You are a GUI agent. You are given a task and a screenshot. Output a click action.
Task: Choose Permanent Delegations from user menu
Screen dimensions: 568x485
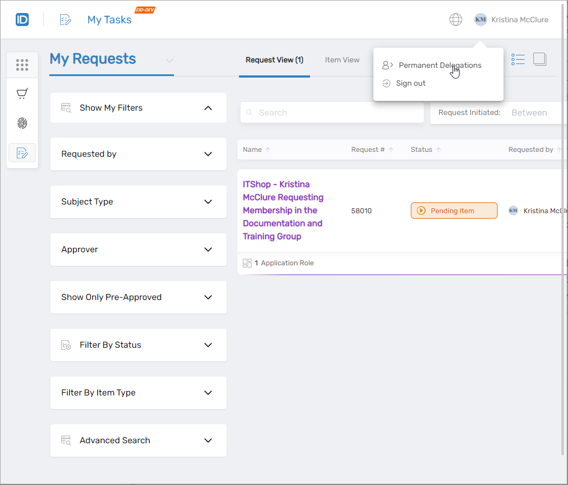[x=440, y=65]
